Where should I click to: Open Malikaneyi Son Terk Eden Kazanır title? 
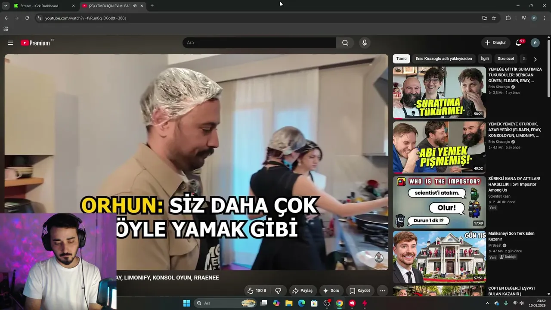coord(511,236)
